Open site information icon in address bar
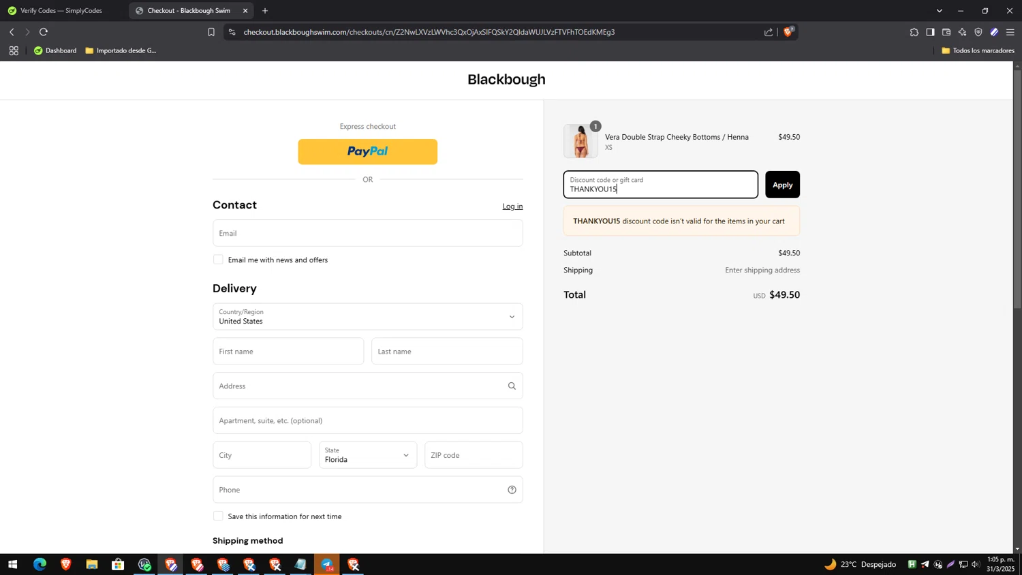Screen dimensions: 1022x575 232,32
